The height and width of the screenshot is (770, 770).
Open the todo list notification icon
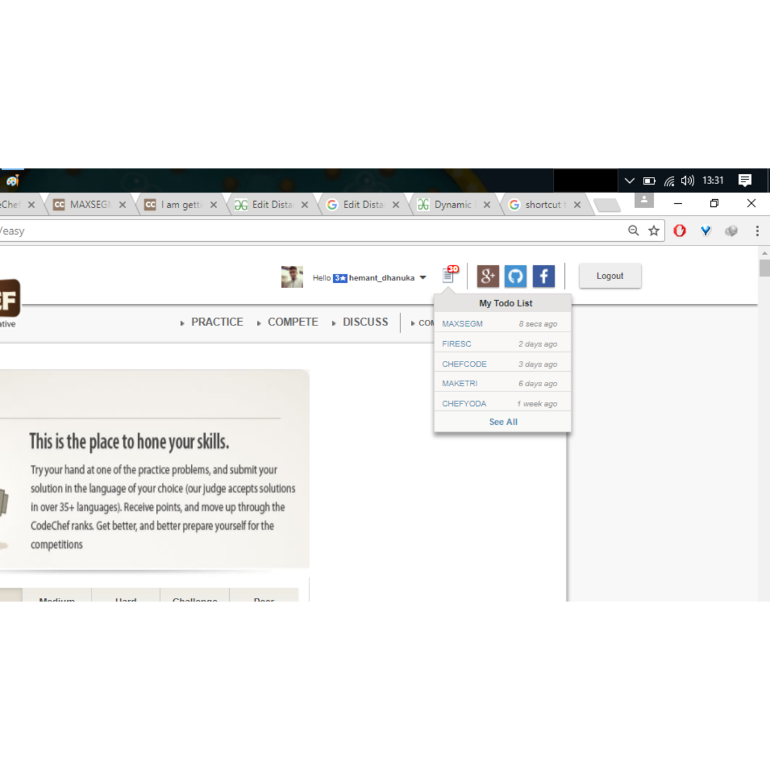click(x=448, y=276)
